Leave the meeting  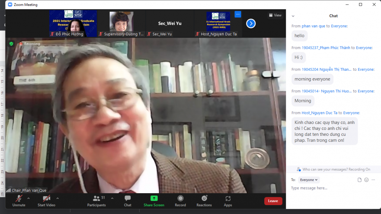point(273,201)
